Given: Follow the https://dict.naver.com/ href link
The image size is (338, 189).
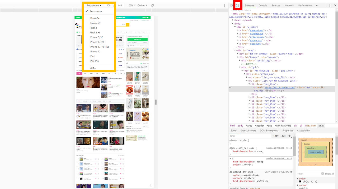Looking at the screenshot, I should coord(279,87).
